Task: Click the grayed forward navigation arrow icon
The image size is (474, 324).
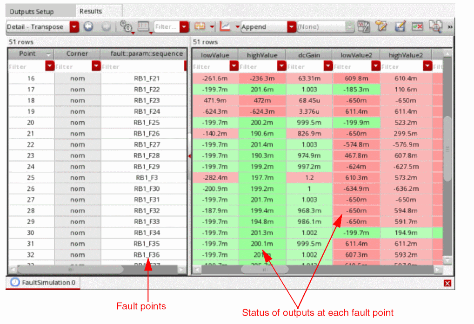Action: 106,26
